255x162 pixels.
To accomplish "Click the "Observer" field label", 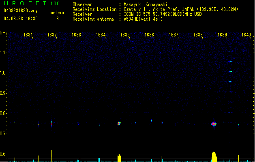I will pyautogui.click(x=82, y=4).
